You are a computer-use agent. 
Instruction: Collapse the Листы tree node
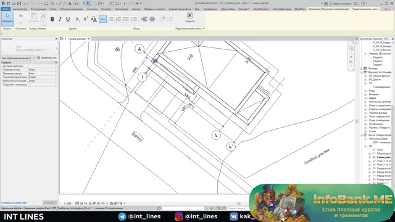362,135
